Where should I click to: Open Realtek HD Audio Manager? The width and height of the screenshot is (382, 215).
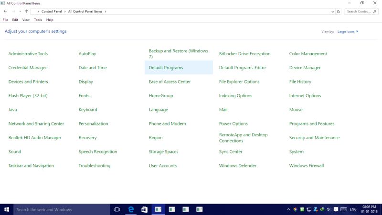(x=34, y=138)
